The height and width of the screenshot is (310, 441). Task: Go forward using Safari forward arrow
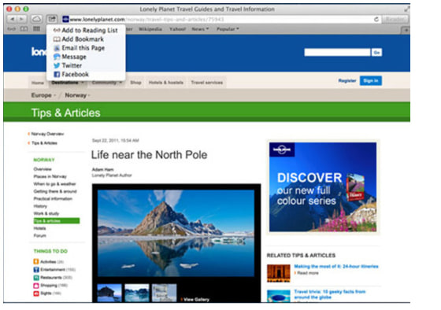(22, 19)
